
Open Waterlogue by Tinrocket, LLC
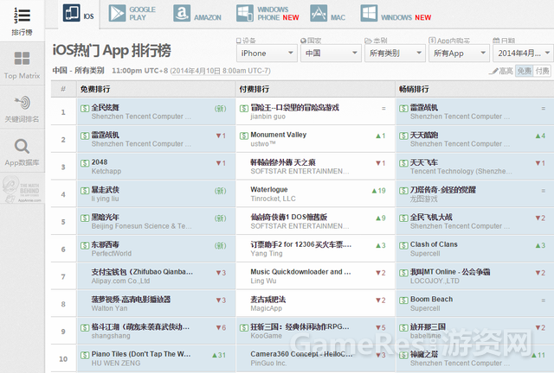269,190
